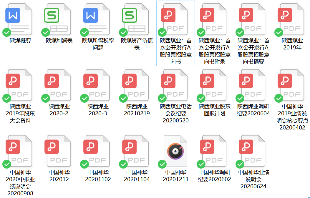Click the label 中国神华202012
Image resolution: width=310 pixels, height=198 pixels.
coord(59,176)
